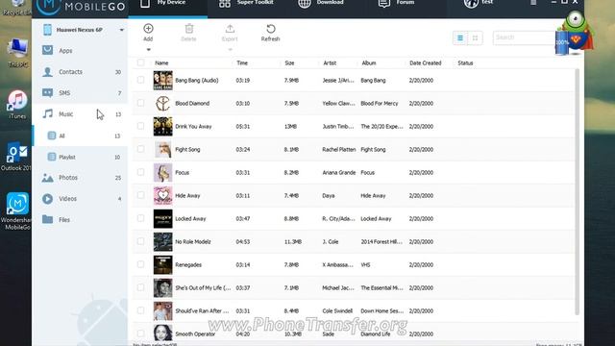Expand the Add button dropdown arrow
This screenshot has height=346, width=615.
click(x=148, y=50)
